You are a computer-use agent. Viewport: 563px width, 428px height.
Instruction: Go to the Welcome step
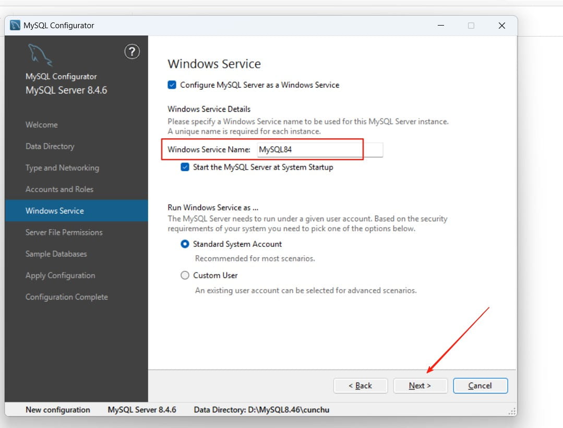click(42, 125)
